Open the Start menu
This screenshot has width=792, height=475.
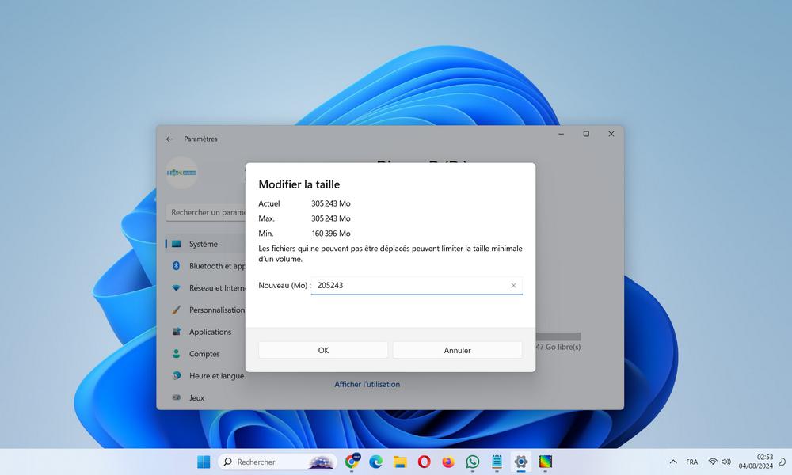(203, 462)
